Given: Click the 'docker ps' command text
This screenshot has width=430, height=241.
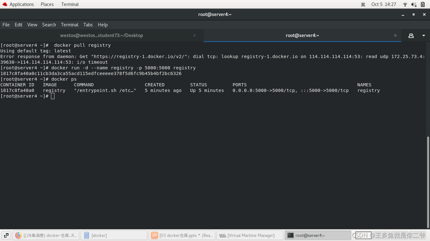Looking at the screenshot, I should (64, 79).
